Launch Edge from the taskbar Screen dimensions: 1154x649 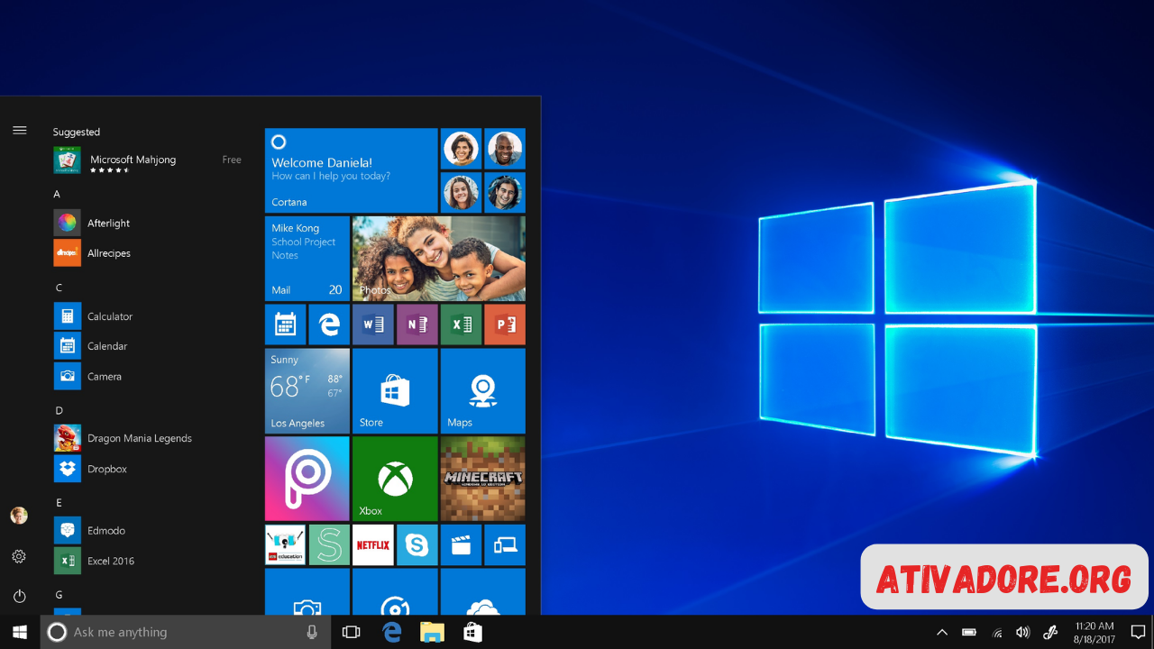(392, 632)
